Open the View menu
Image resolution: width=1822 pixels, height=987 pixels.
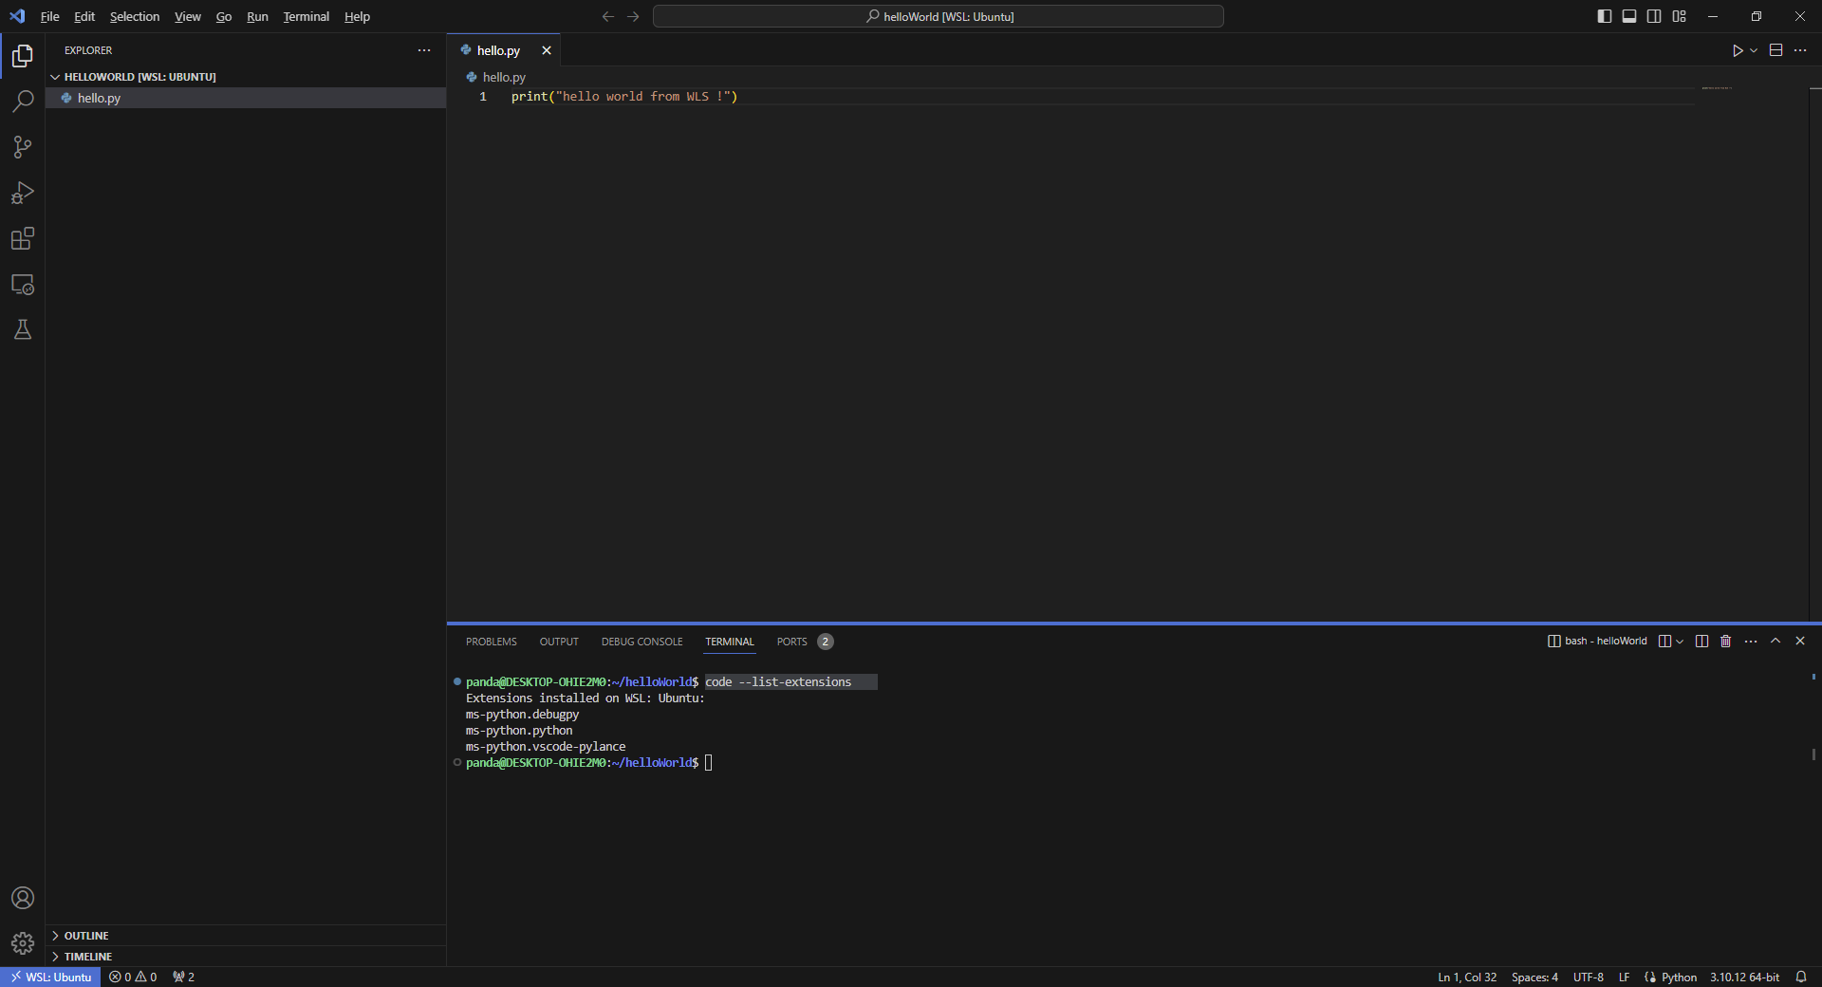pos(188,16)
